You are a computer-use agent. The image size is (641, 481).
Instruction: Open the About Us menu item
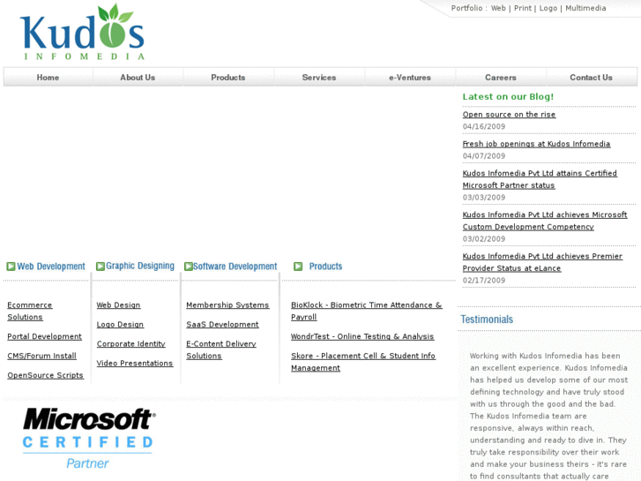coord(138,78)
